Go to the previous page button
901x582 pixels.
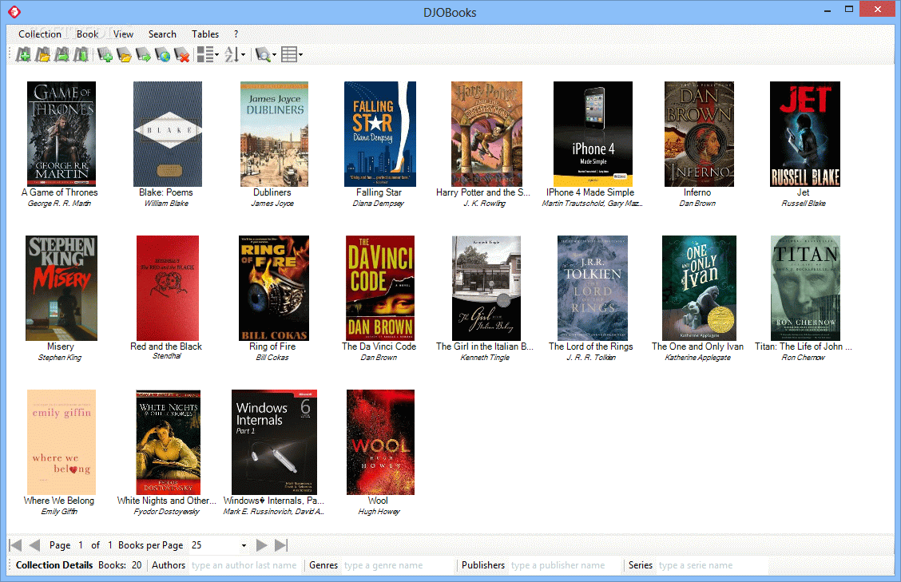(x=34, y=545)
